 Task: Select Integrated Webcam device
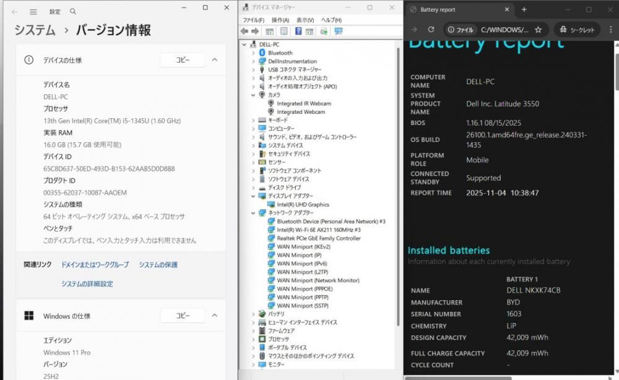tap(301, 112)
